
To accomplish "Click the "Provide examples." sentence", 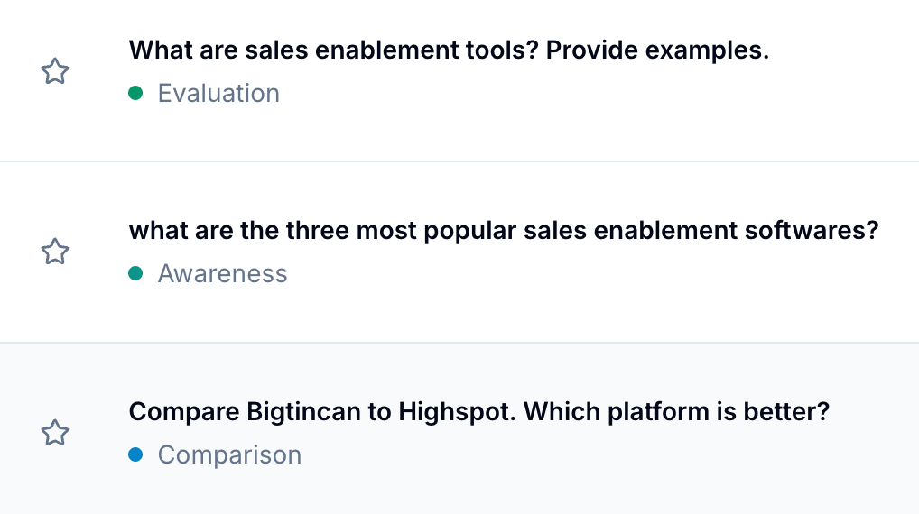I will 658,50.
